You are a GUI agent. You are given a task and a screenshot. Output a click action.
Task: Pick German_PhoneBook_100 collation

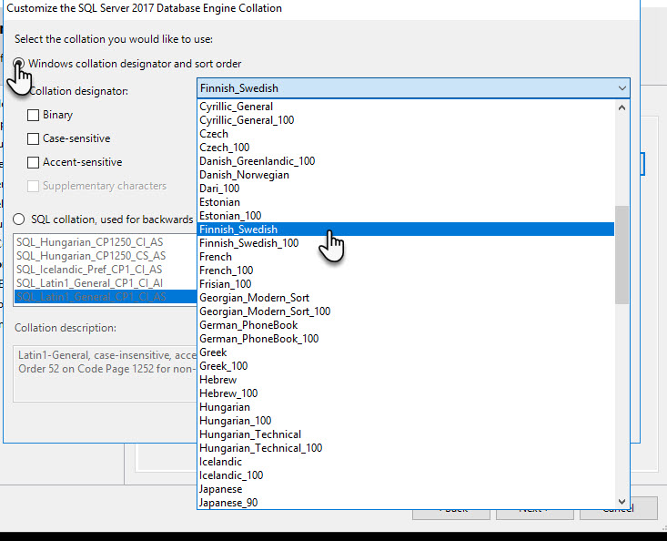pos(406,339)
